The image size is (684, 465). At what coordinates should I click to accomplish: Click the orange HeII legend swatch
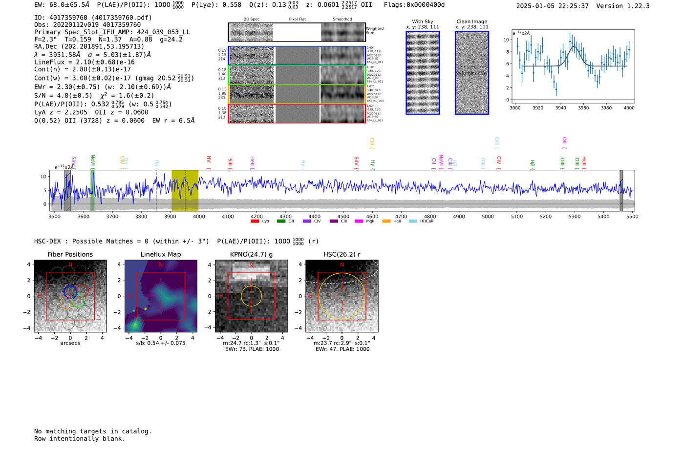click(x=386, y=222)
